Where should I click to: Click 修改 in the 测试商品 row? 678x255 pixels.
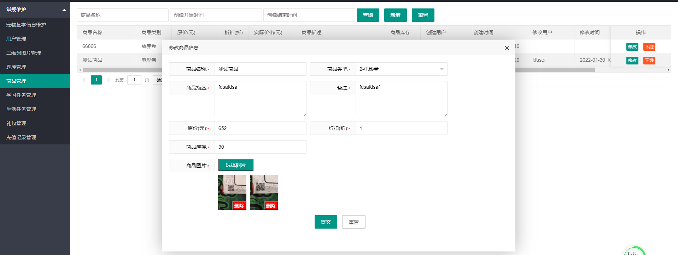(x=632, y=60)
